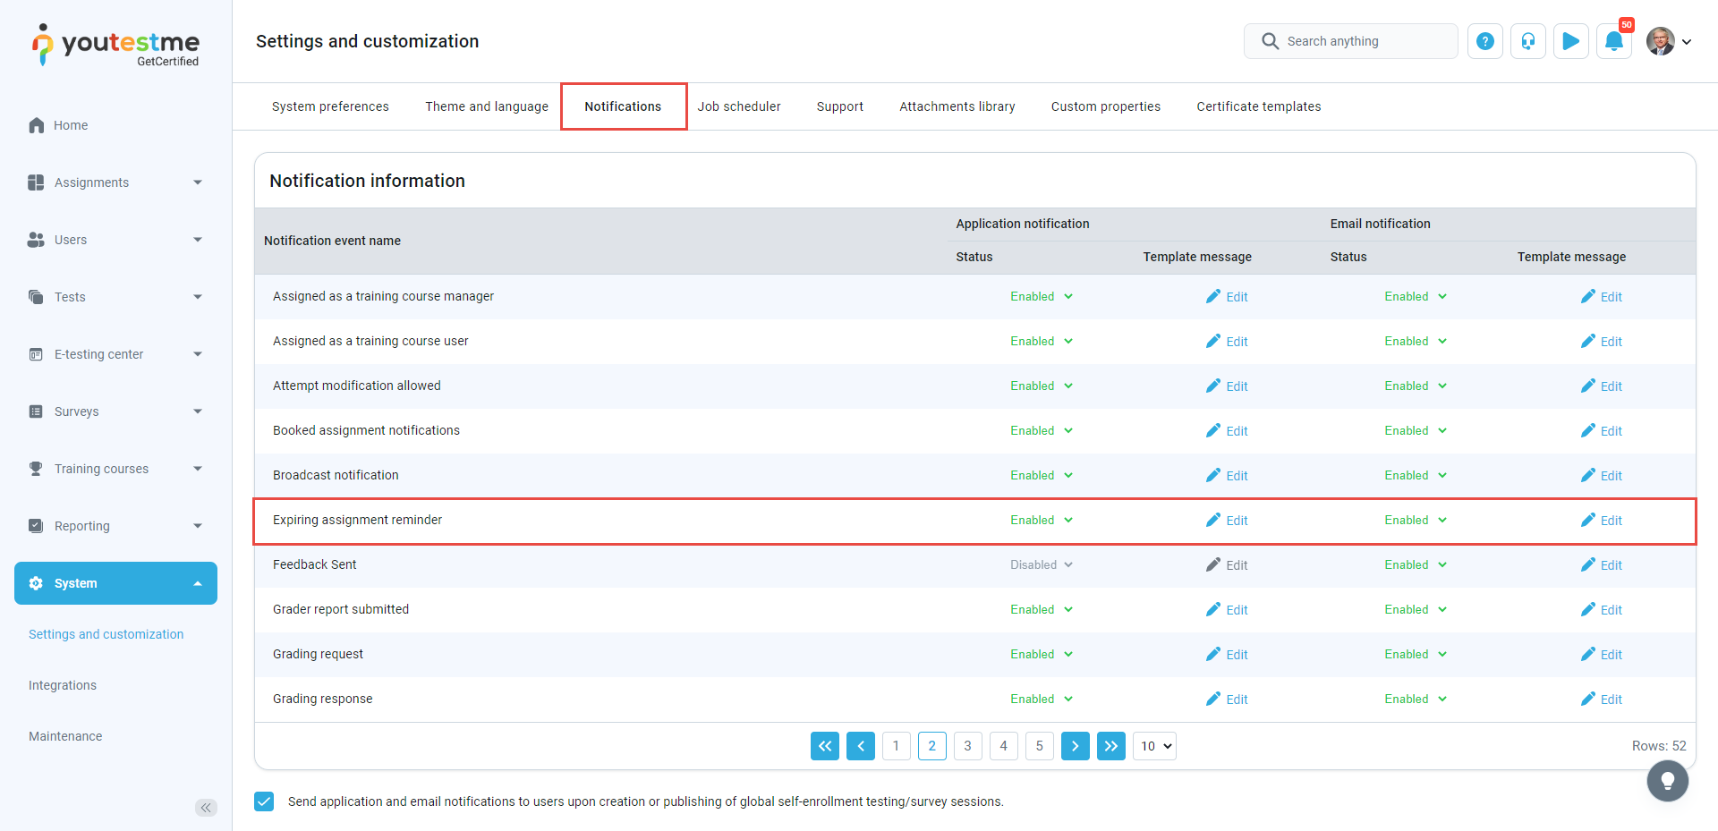Change Broadcast notification email status dropdown

click(1415, 476)
